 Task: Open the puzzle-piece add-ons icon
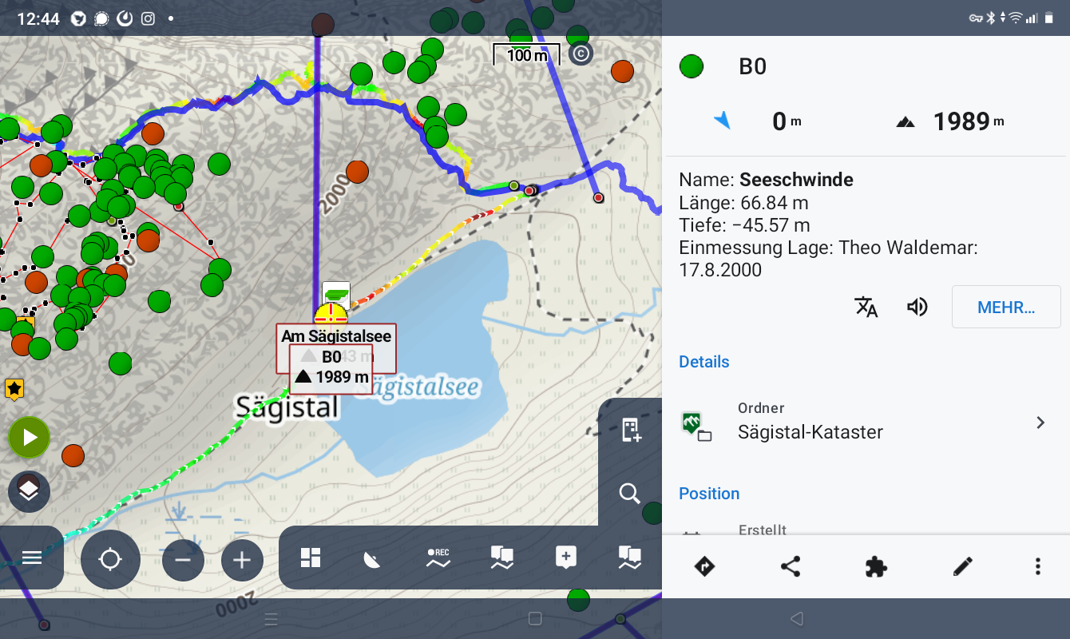click(876, 567)
